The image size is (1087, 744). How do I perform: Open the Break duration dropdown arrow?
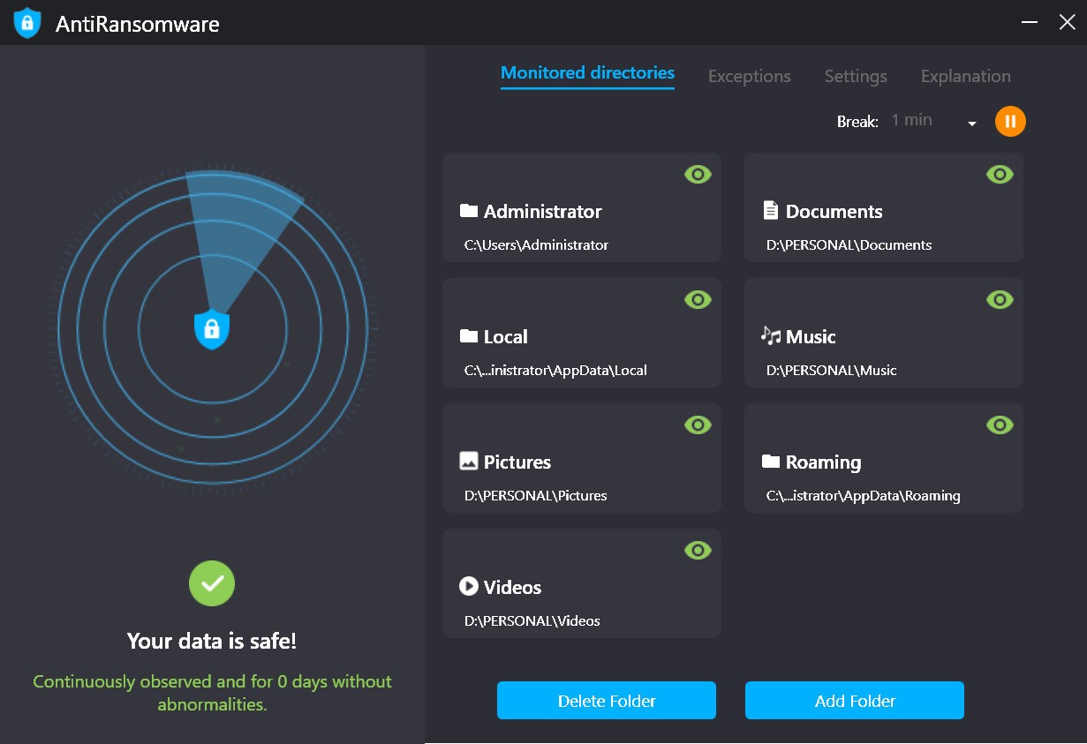point(972,124)
